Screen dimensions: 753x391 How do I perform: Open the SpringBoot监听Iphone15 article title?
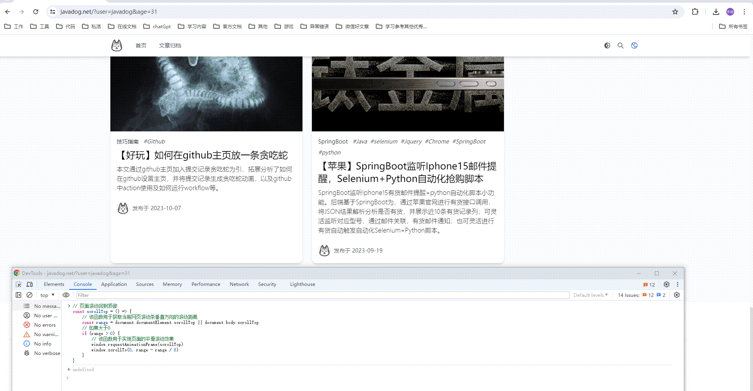pyautogui.click(x=407, y=172)
